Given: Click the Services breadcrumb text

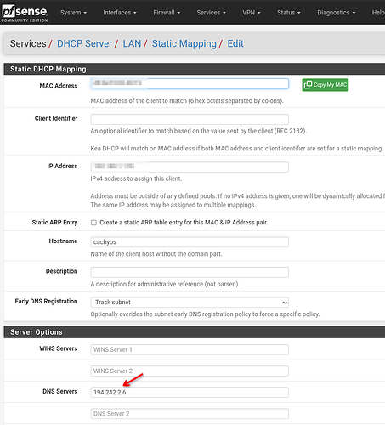Looking at the screenshot, I should coord(28,43).
